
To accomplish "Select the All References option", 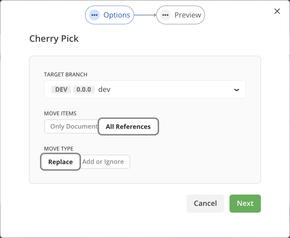I will [x=128, y=127].
